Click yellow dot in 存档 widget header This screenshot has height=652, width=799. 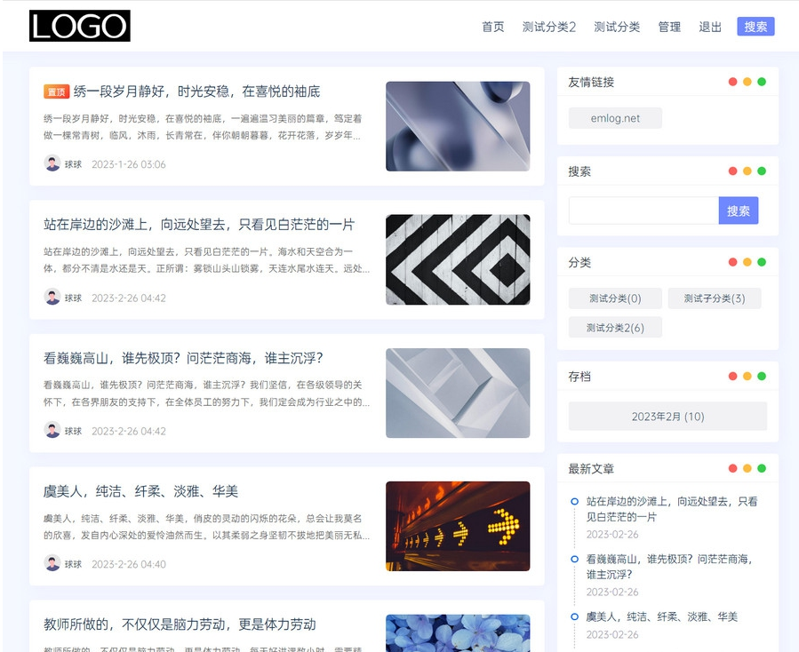tap(747, 376)
